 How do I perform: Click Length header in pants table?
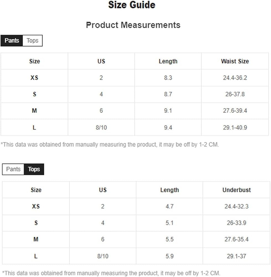(x=168, y=61)
